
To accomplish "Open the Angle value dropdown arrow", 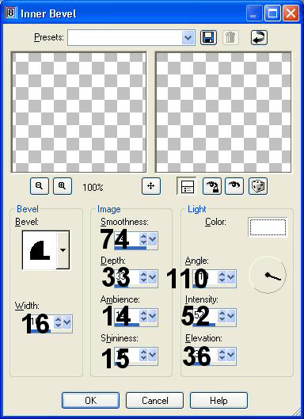I will click(x=230, y=277).
